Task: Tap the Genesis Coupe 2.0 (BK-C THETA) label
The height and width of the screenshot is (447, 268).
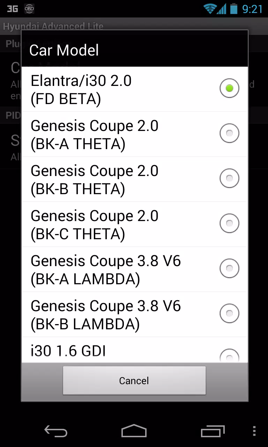Action: click(x=95, y=225)
